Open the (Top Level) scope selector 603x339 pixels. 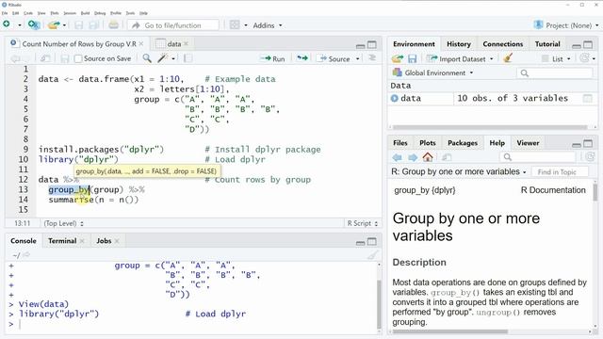coord(63,223)
